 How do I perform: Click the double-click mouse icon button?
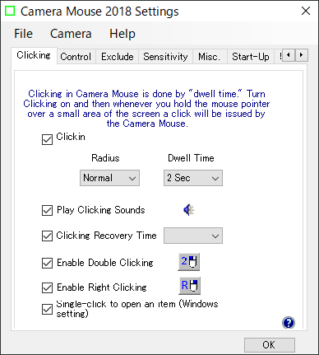[x=189, y=262]
